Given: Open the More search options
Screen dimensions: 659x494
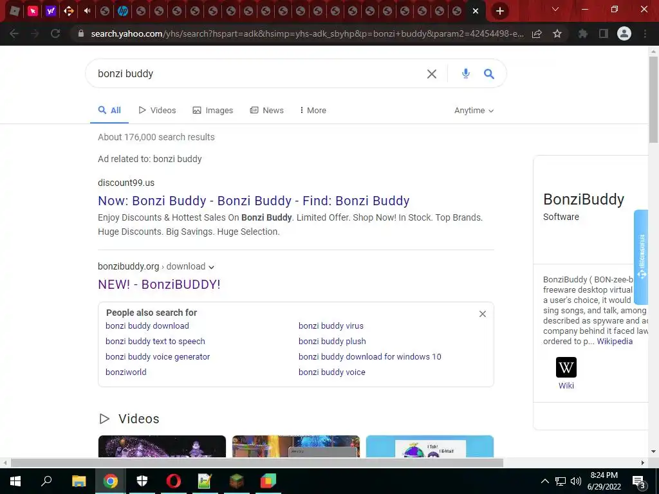Looking at the screenshot, I should [x=313, y=110].
